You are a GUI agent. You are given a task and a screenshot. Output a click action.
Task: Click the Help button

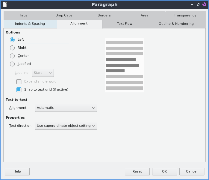[17, 171]
